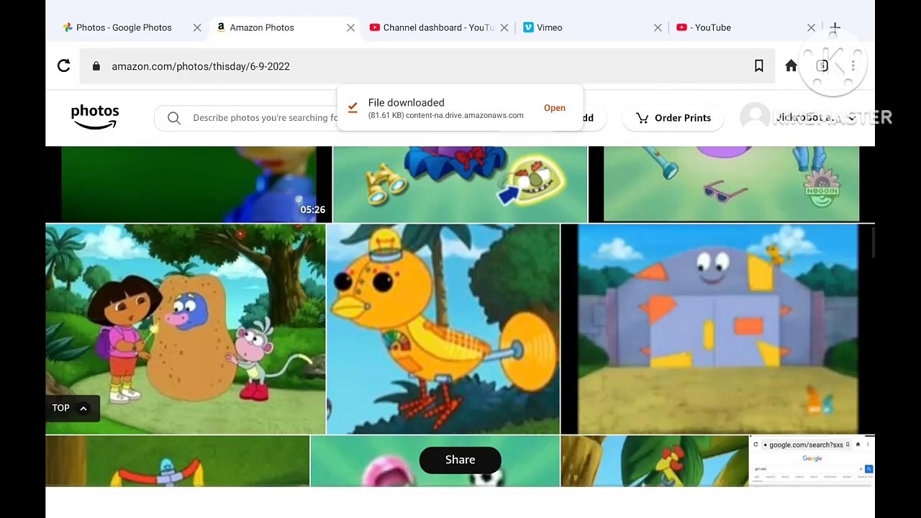Click the address bar URL amazon.com/photos/thisday/6-9-2022
The height and width of the screenshot is (518, 921).
201,66
